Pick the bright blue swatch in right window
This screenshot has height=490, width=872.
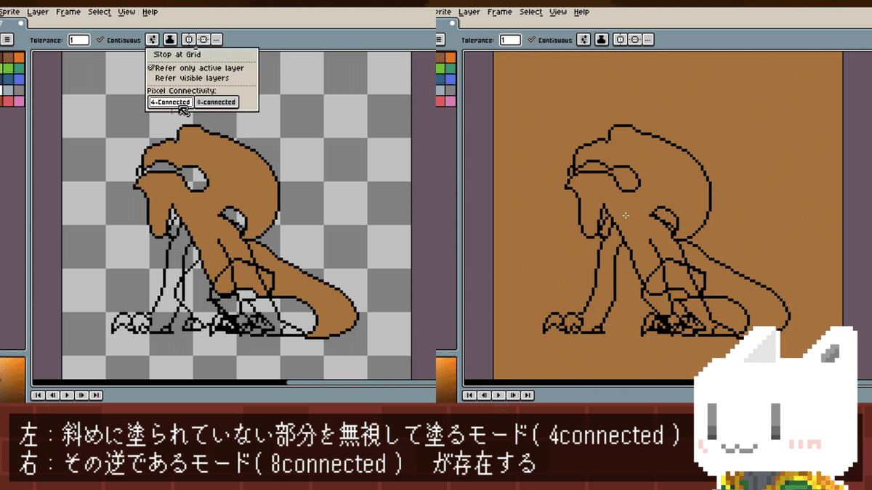pos(451,79)
